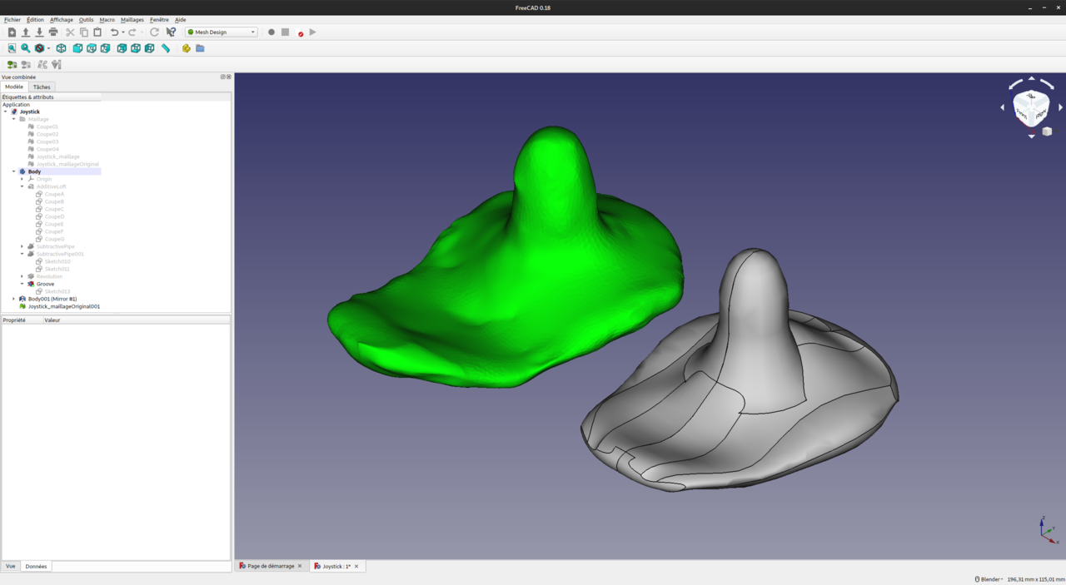The image size is (1066, 585).
Task: Select the CoupeD sketch item
Action: 54,216
